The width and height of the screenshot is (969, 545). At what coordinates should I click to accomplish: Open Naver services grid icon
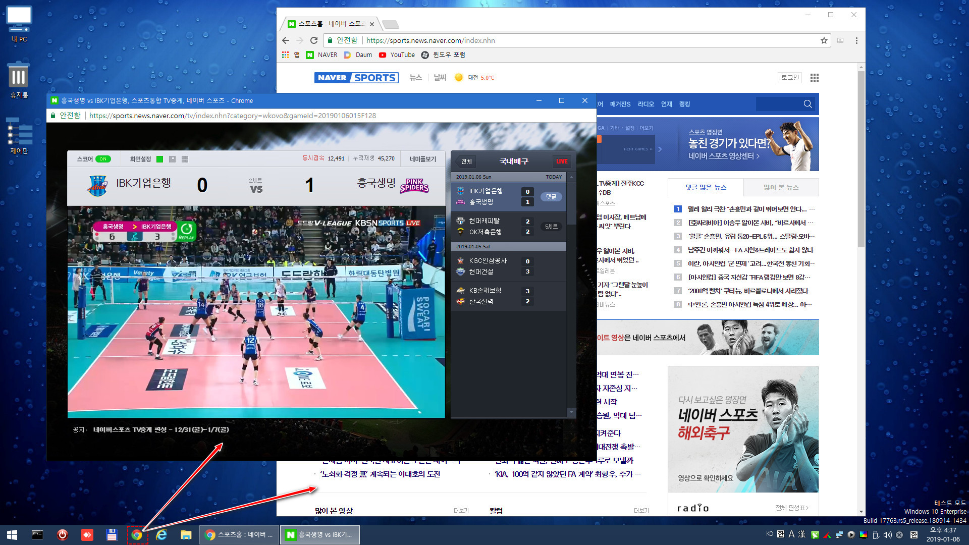click(x=814, y=78)
